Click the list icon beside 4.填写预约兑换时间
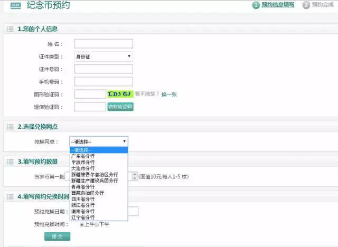 pyautogui.click(x=10, y=196)
